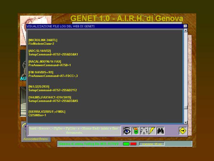
Task: Click the keyboard hint text box
Action: (74, 131)
